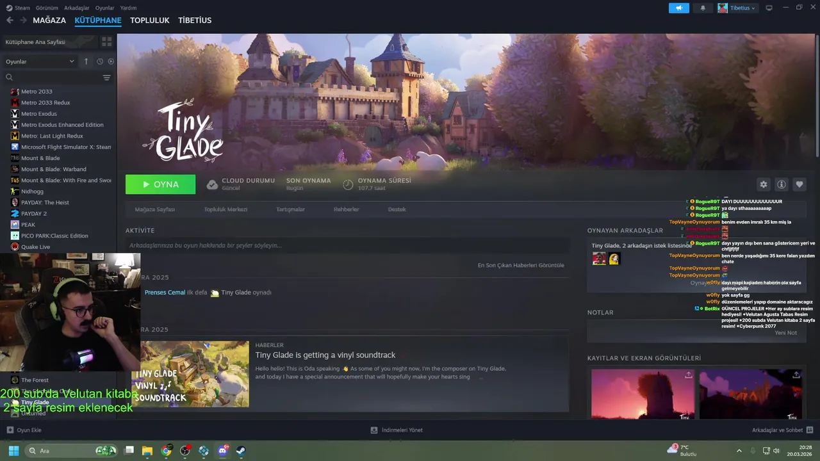The image size is (820, 461).
Task: Open the Destek link
Action: point(397,209)
